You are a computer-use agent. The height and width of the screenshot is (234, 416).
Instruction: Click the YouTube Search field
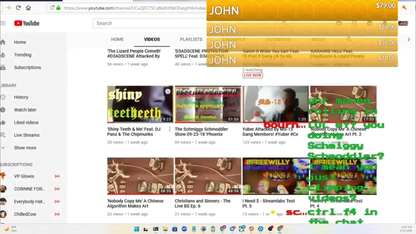tap(149, 23)
